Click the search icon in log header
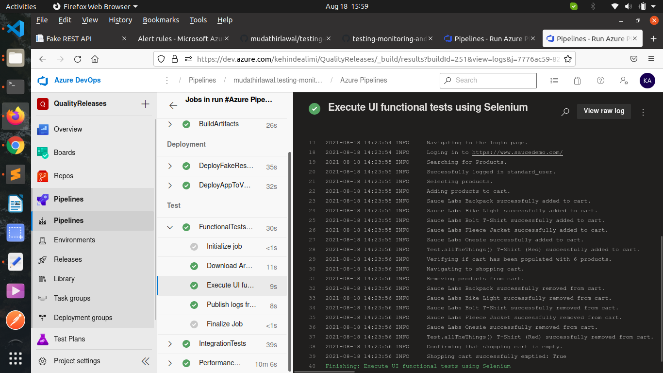 click(565, 112)
